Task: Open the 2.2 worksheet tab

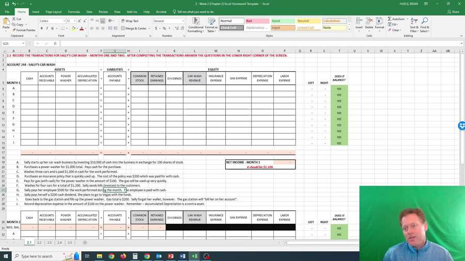Action: (39, 242)
